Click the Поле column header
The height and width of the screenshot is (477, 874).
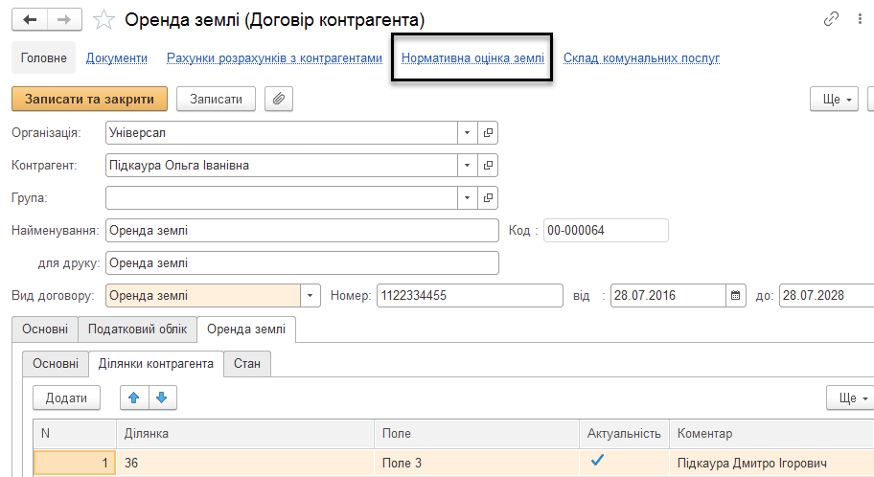(x=476, y=434)
